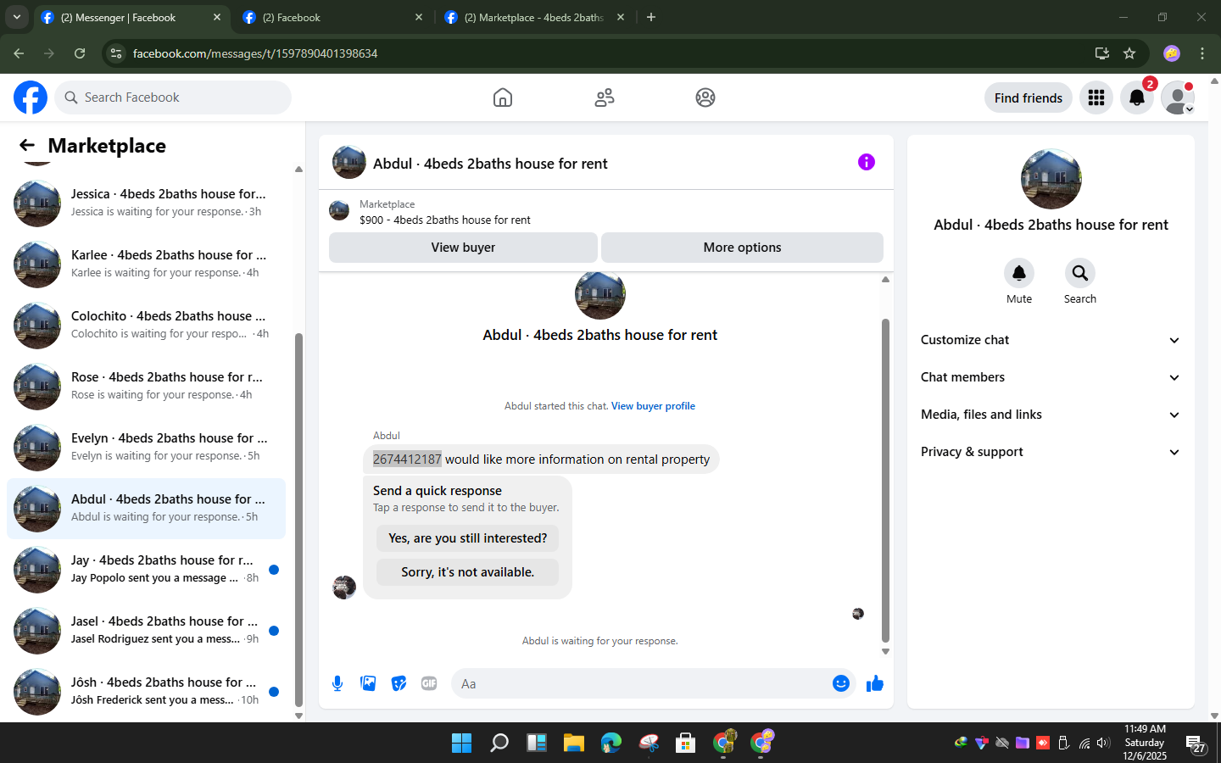This screenshot has height=763, width=1221.
Task: Click the Find friends button
Action: click(1028, 97)
